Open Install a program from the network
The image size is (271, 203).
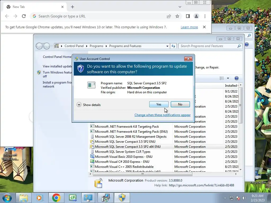point(57,84)
